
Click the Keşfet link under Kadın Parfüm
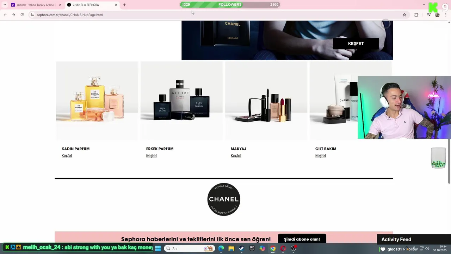click(67, 156)
